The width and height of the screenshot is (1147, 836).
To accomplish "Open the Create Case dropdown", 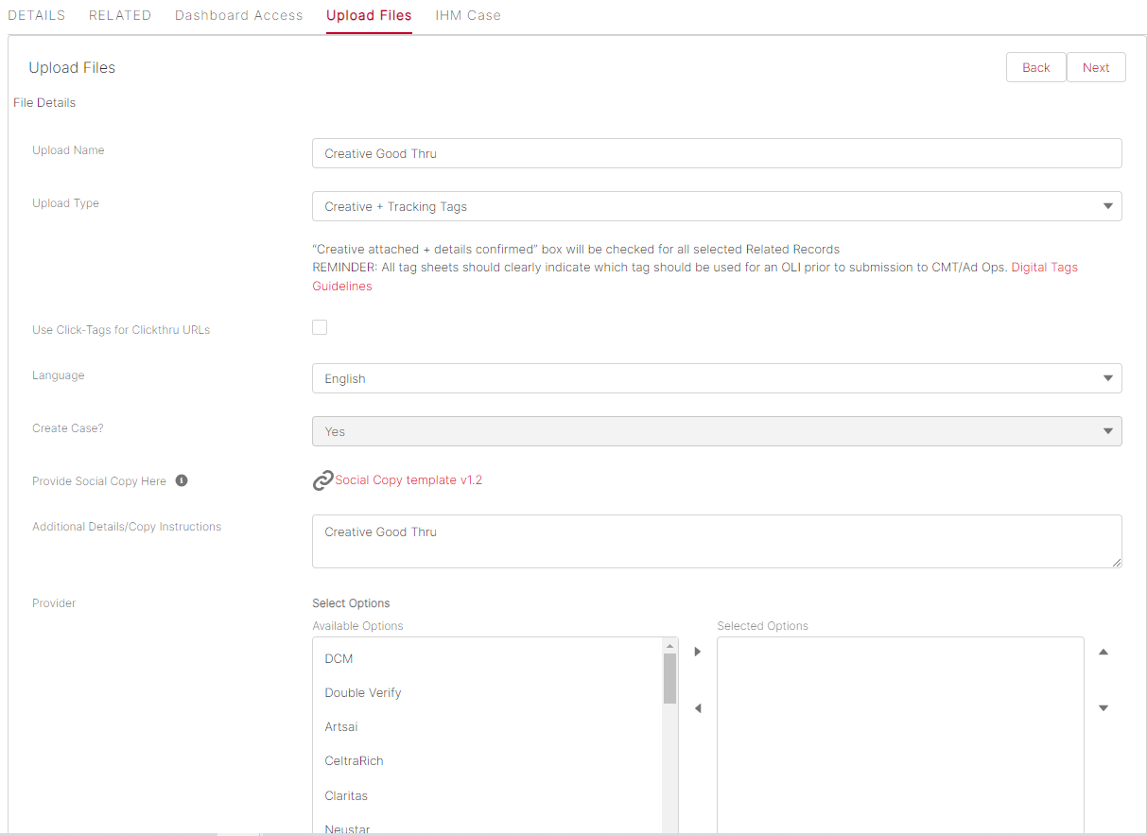I will coord(716,431).
